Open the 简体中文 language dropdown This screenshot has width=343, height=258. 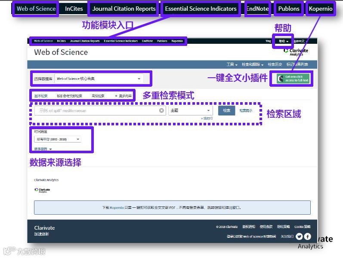(300, 41)
